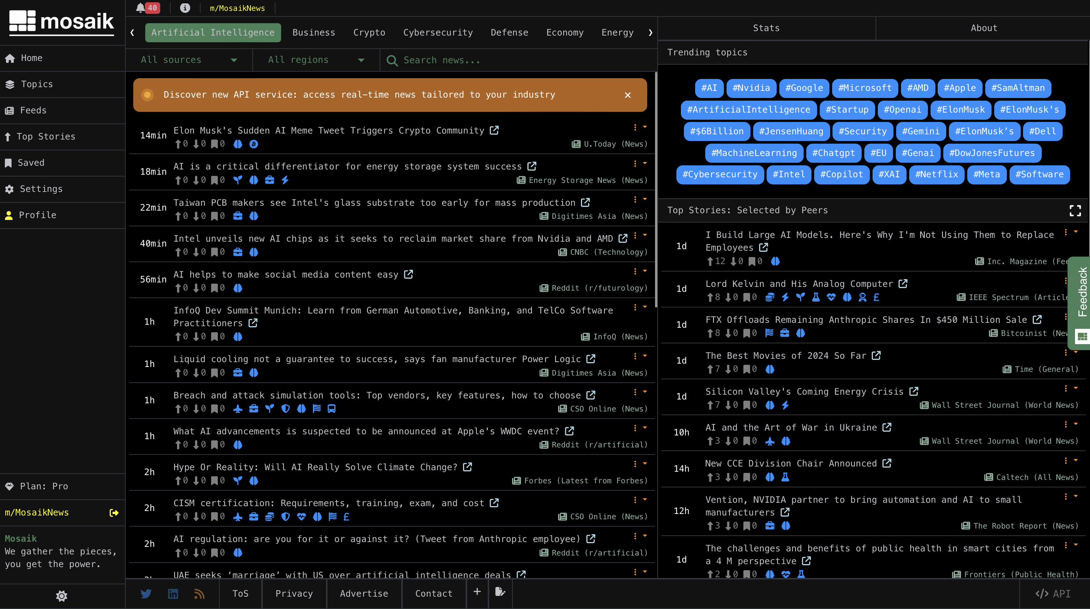The width and height of the screenshot is (1090, 609).
Task: Dismiss the orange API service banner
Action: click(x=627, y=95)
